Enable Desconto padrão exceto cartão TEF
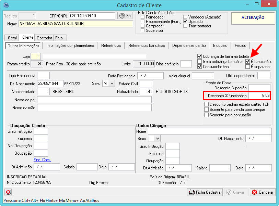The image size is (279, 206). (x=206, y=104)
